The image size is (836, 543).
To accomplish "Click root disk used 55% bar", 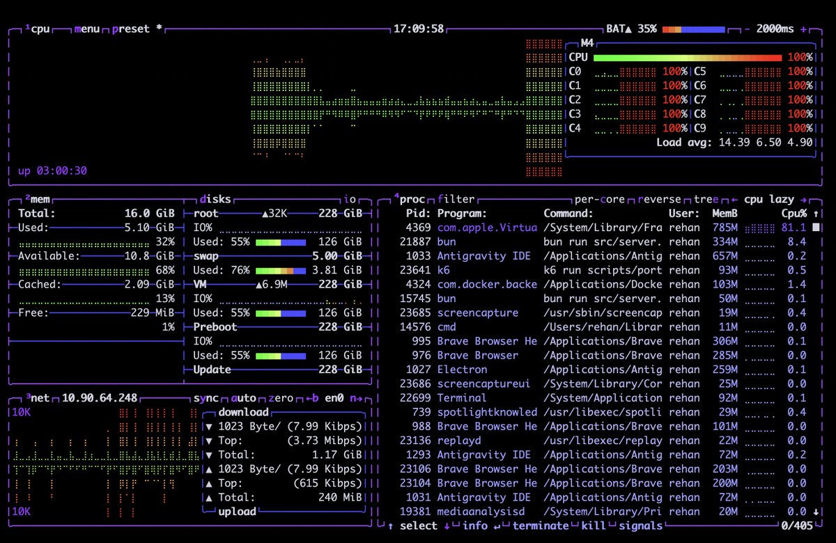I will (x=281, y=242).
